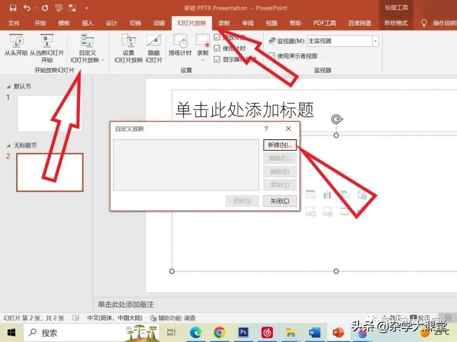This screenshot has height=342, width=457.
Task: Open the 监视器 monitor dropdown
Action: click(374, 41)
